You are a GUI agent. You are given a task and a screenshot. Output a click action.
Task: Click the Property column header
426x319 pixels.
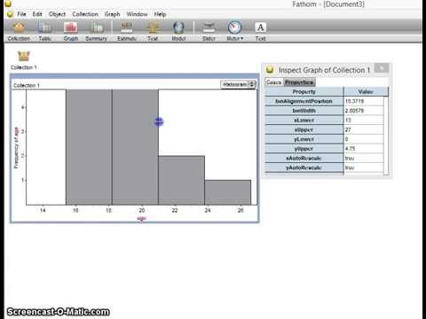[304, 91]
